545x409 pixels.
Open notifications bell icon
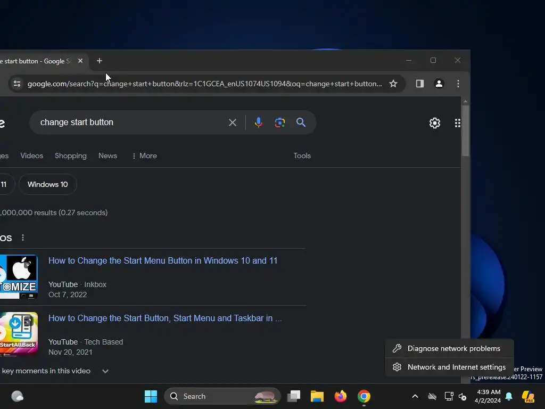point(509,396)
